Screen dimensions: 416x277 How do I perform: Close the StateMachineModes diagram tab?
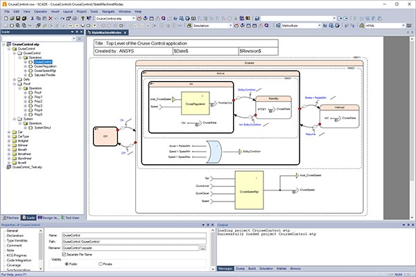(125, 33)
